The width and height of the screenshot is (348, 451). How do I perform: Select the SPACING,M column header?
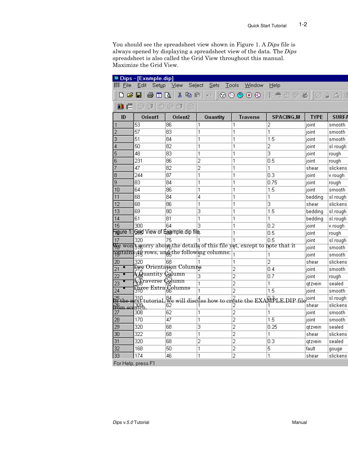[286, 117]
